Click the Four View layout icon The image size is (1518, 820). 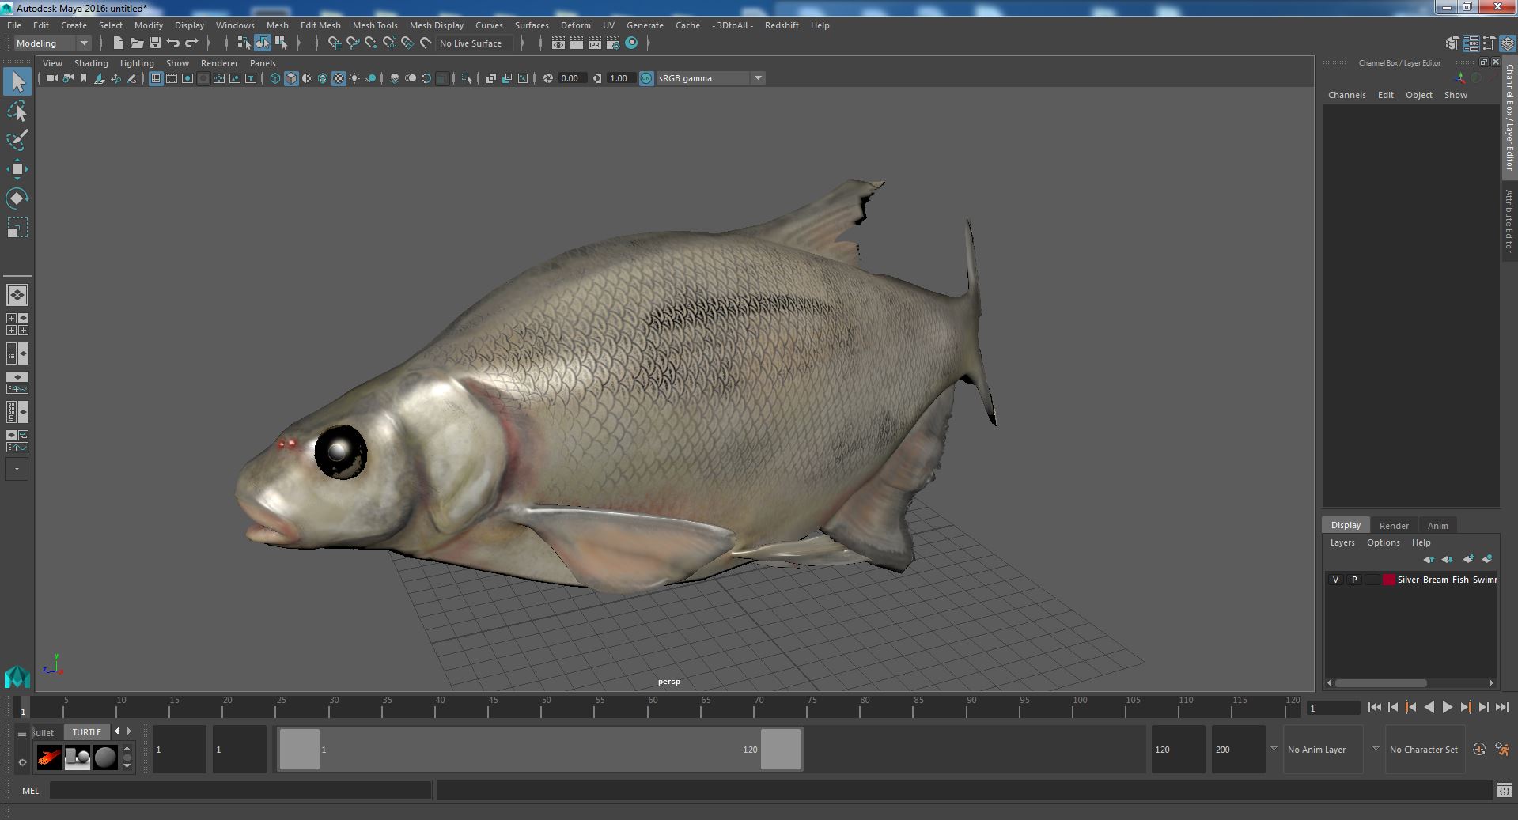pos(17,324)
